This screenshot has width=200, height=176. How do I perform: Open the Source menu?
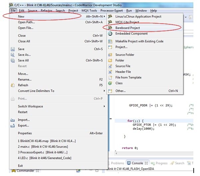32,11
